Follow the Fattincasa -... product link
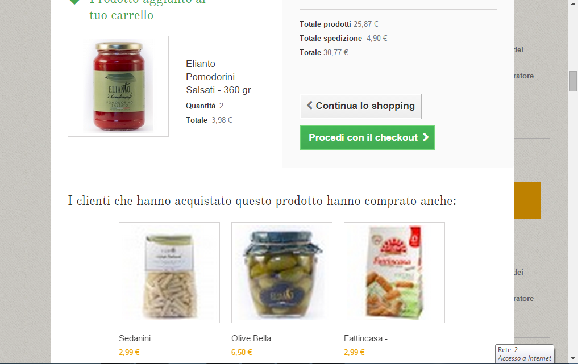The image size is (582, 364). click(368, 338)
